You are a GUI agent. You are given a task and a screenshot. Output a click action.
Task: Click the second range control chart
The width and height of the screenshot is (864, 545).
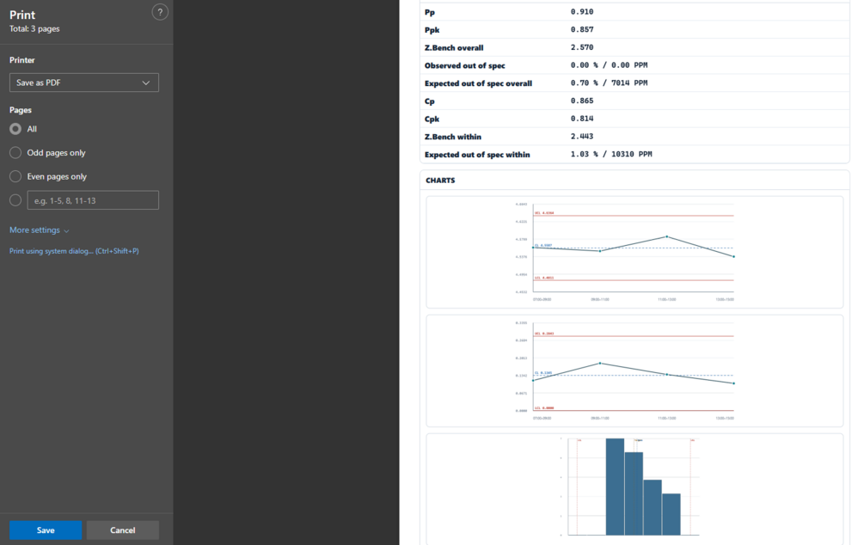pyautogui.click(x=634, y=370)
